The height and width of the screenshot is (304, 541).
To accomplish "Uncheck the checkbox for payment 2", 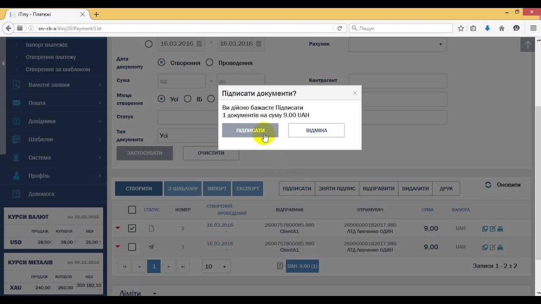I will pyautogui.click(x=132, y=228).
